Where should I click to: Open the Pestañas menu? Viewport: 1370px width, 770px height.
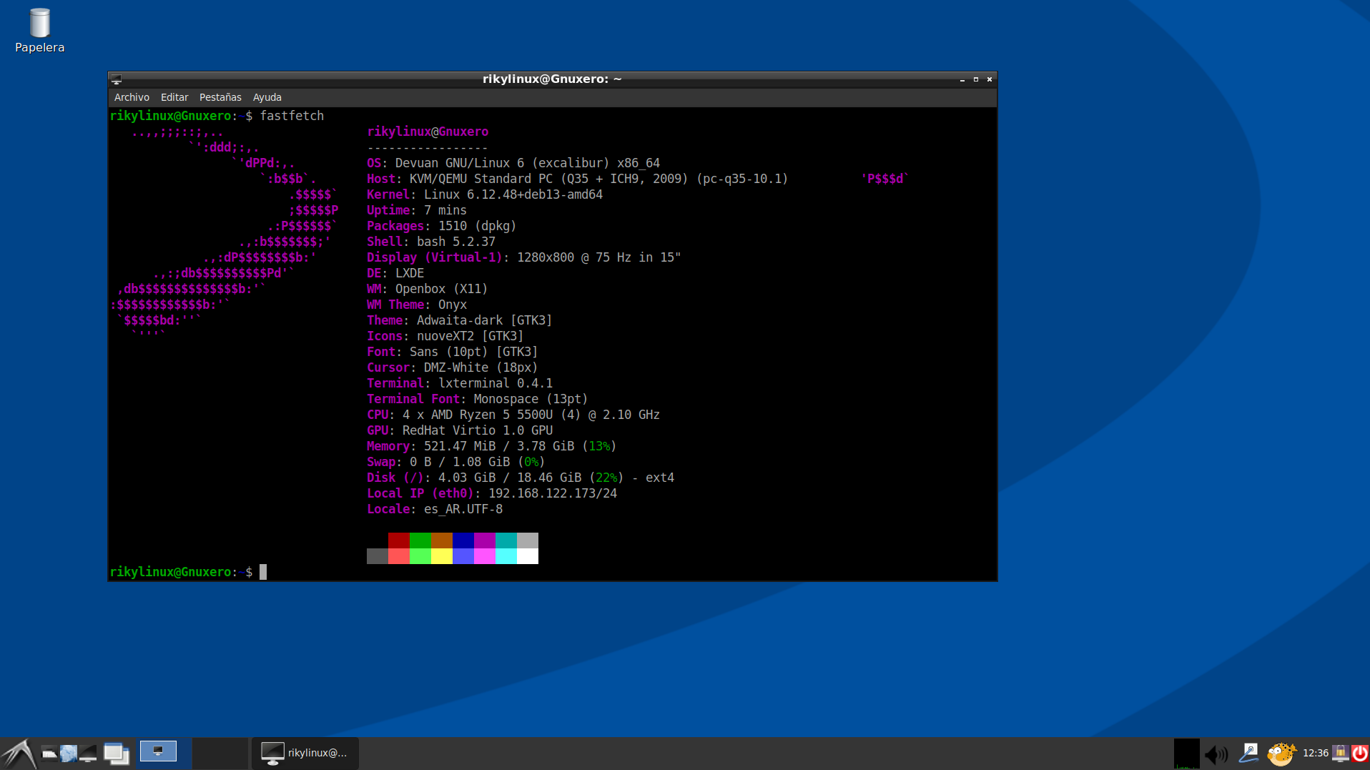click(220, 97)
